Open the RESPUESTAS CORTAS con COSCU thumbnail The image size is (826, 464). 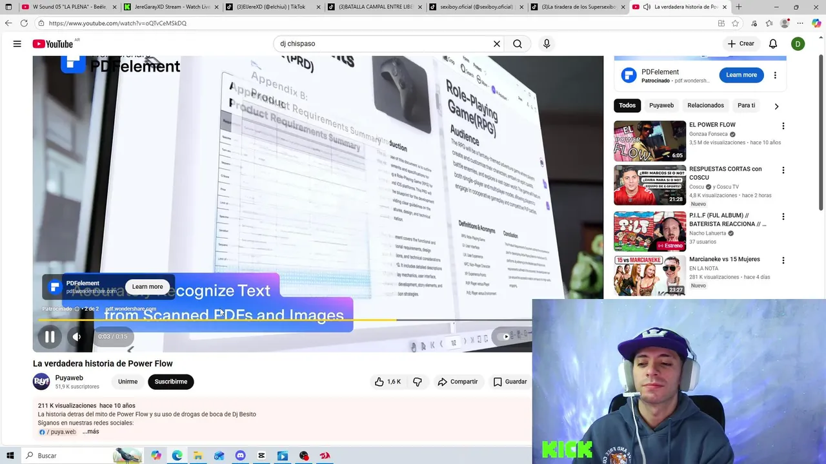pyautogui.click(x=650, y=185)
